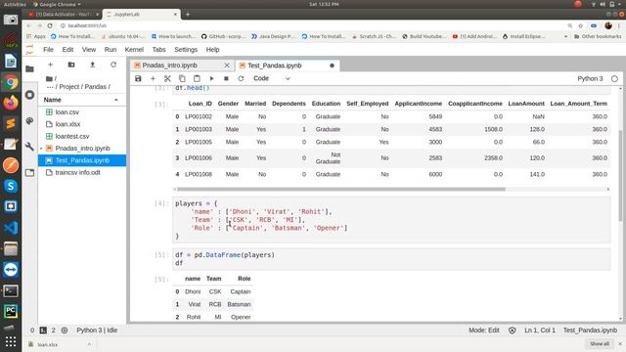Click the Python 3 kernel name

[590, 78]
